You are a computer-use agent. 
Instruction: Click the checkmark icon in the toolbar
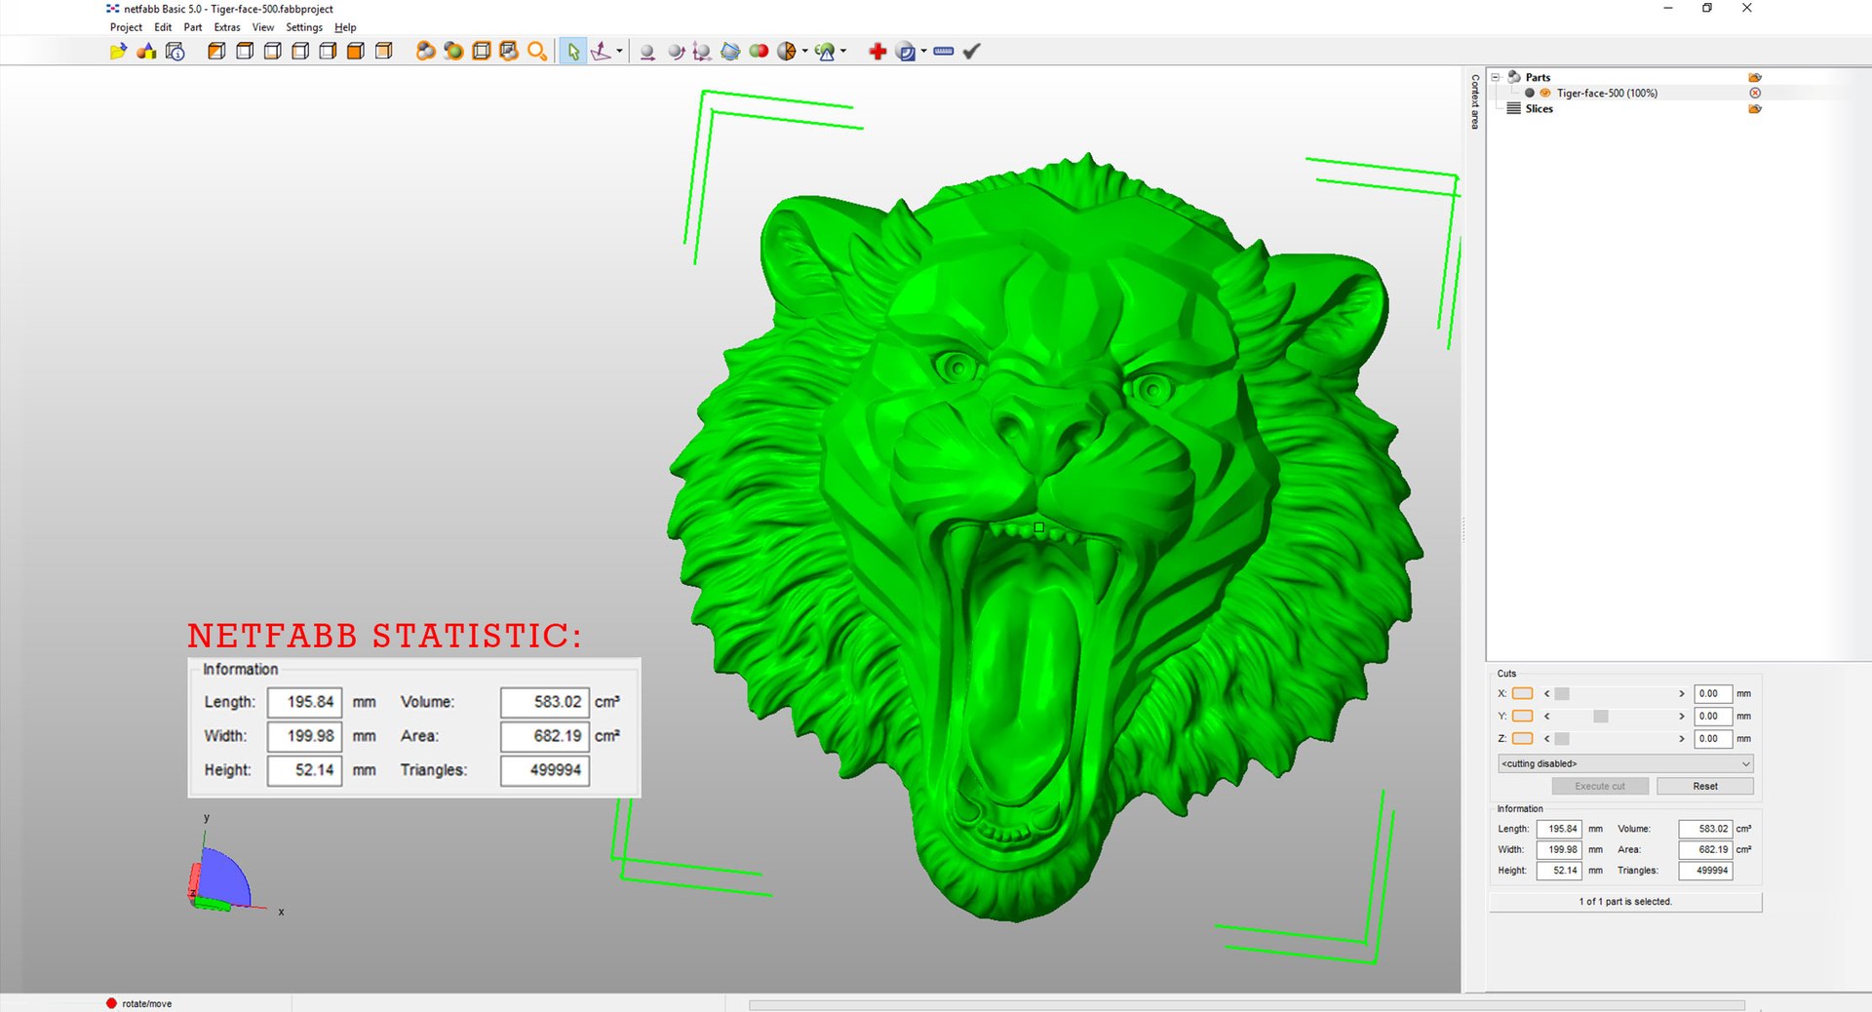tap(971, 52)
